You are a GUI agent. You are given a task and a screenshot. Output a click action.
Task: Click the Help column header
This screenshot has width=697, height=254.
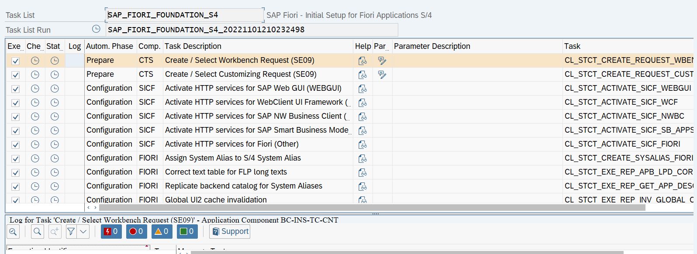pyautogui.click(x=363, y=46)
